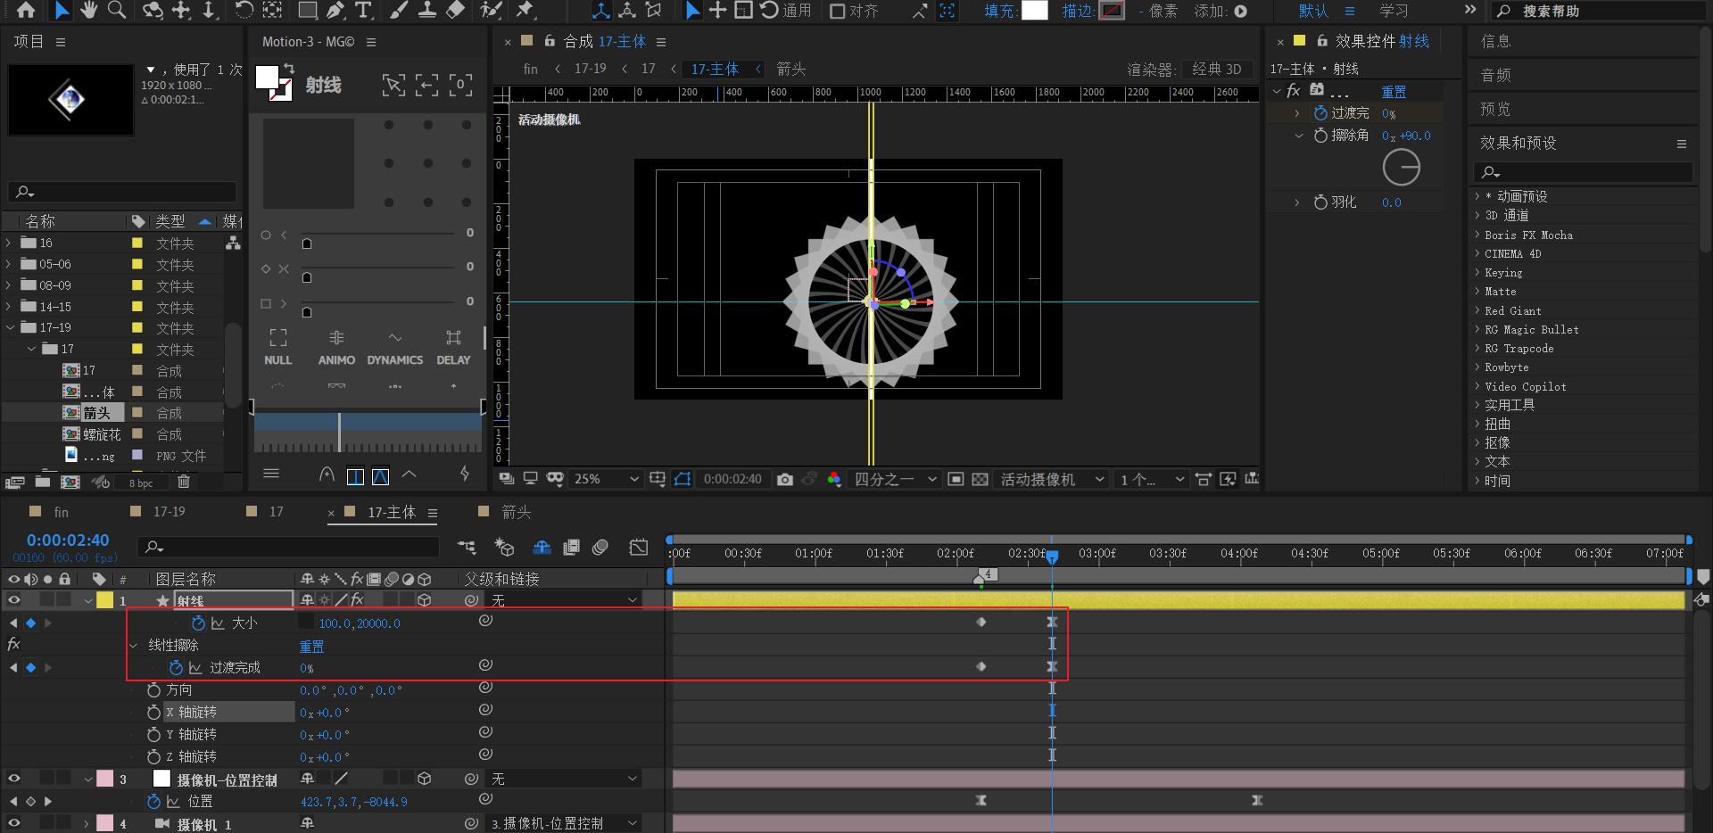
Task: Click the timeline layer search field
Action: [288, 546]
